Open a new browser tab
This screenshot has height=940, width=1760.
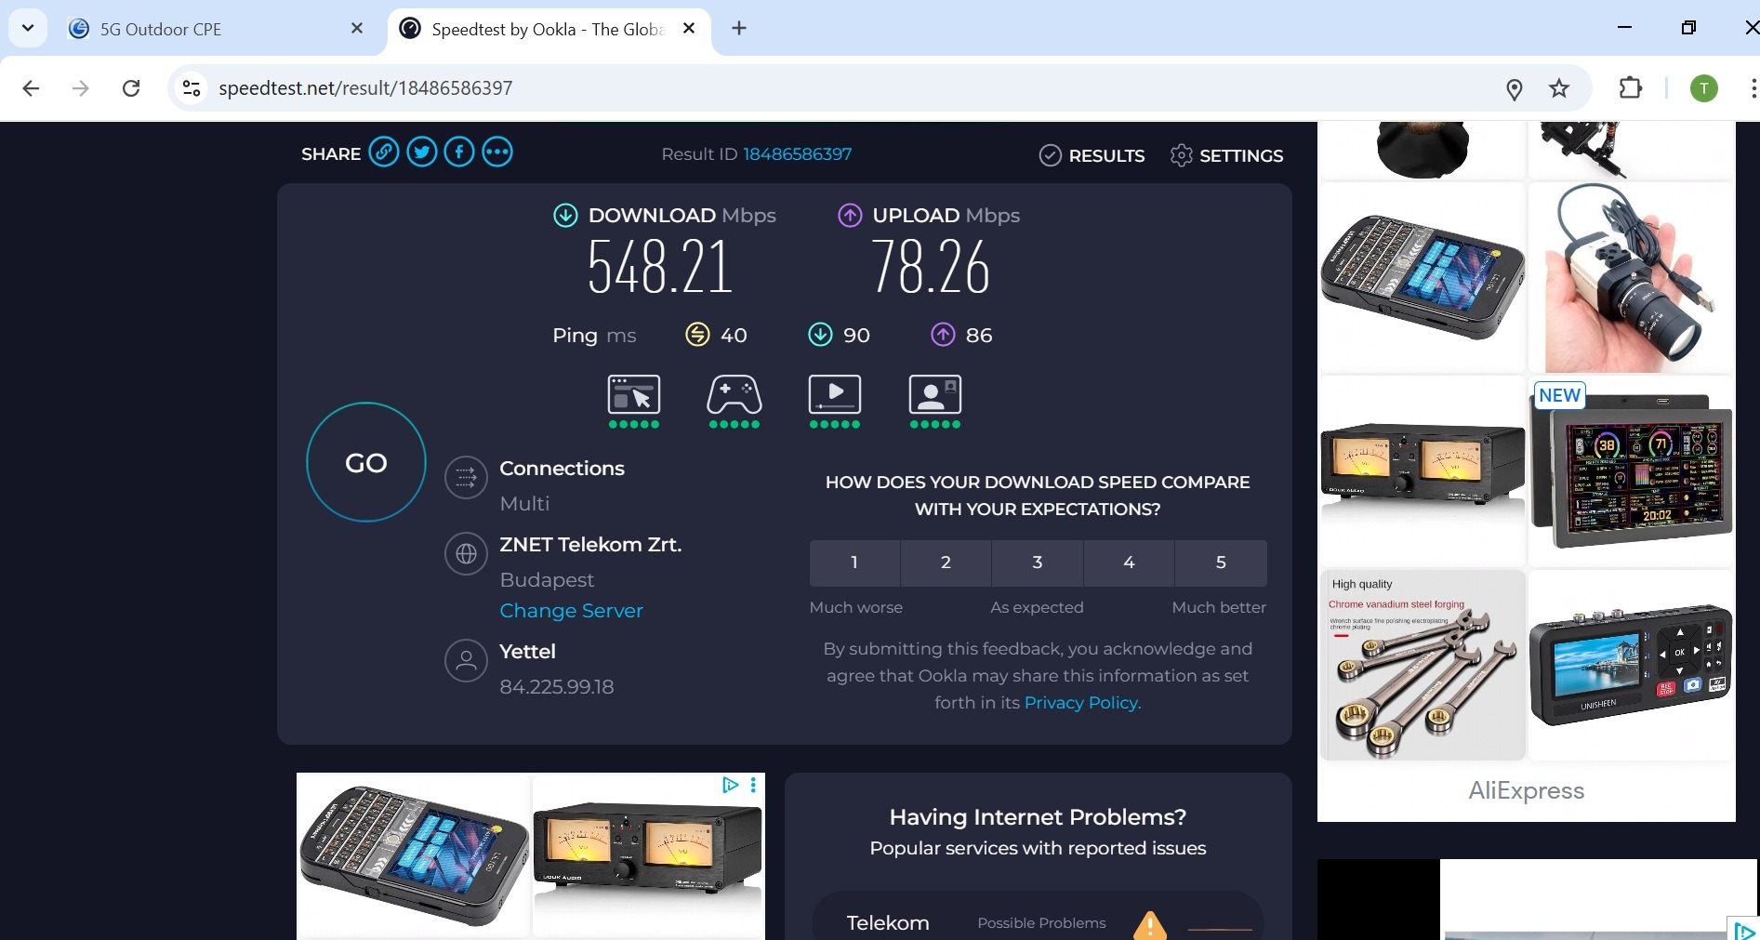(739, 29)
